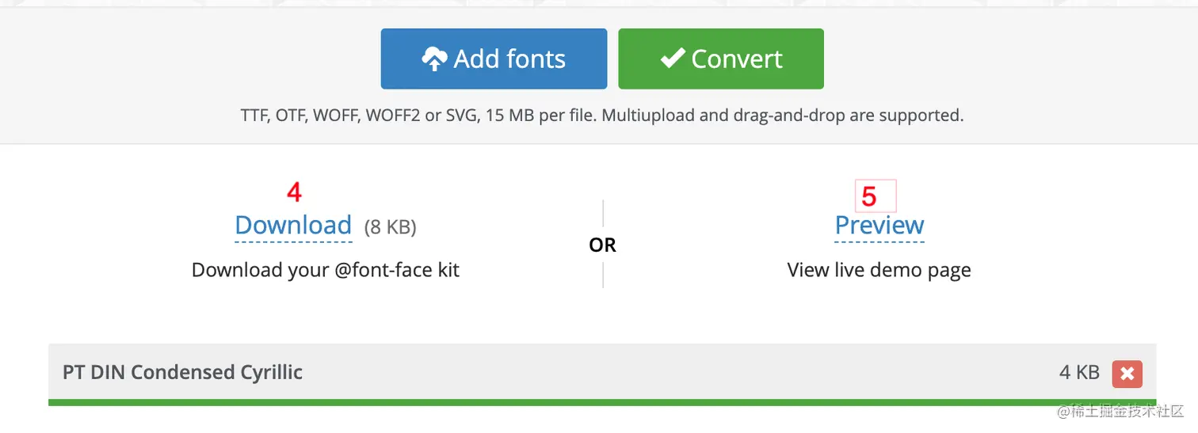Viewport: 1198px width, 433px height.
Task: Click the cloud upload icon on Add fonts
Action: (x=434, y=59)
